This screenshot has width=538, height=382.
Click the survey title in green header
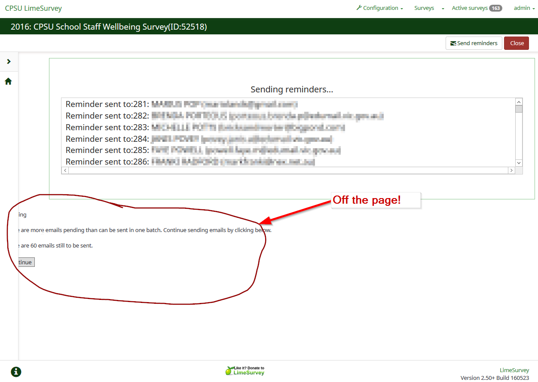pyautogui.click(x=109, y=27)
